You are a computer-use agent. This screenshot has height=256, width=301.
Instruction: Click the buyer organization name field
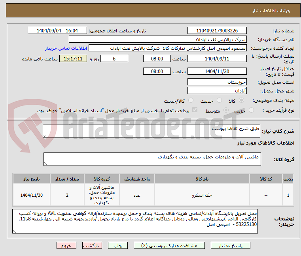157,40
